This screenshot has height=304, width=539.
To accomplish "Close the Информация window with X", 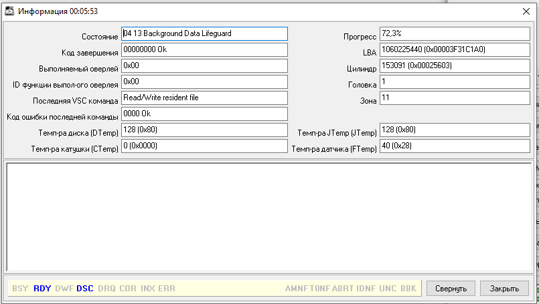I will [x=526, y=11].
